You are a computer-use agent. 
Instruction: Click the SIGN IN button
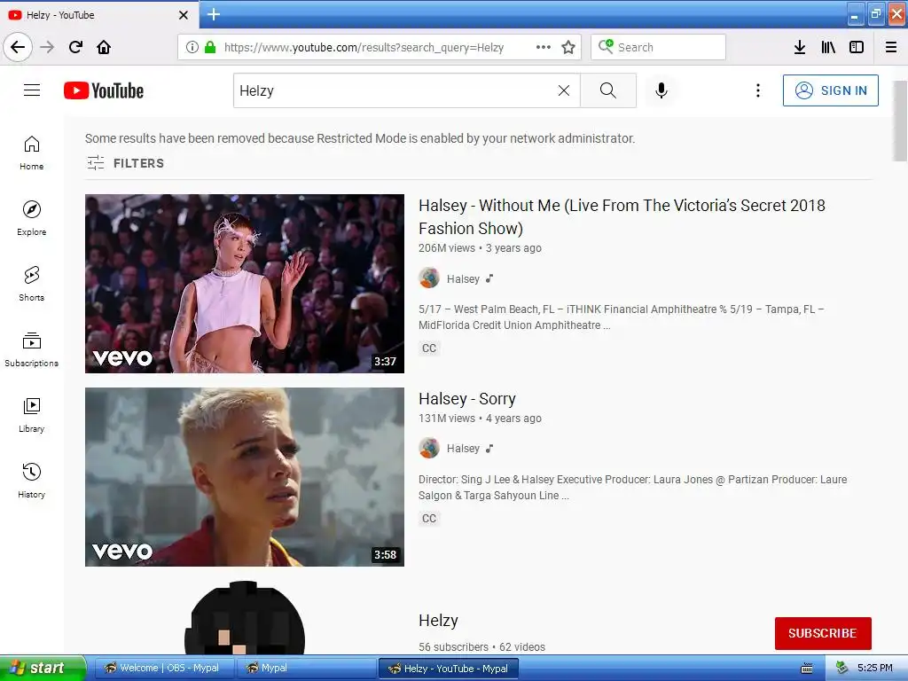pyautogui.click(x=830, y=90)
